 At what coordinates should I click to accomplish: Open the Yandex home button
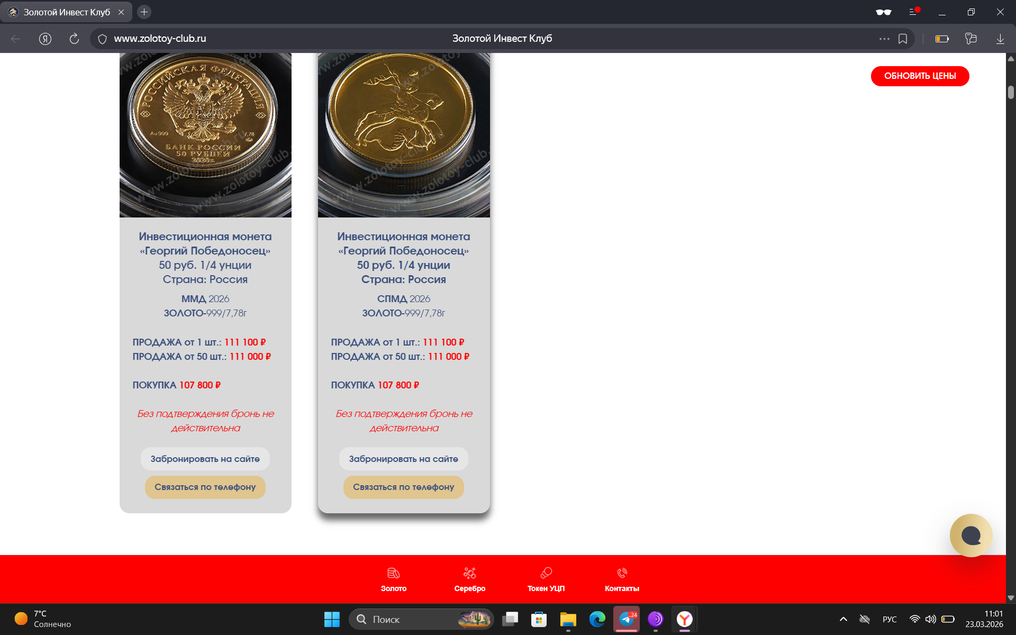point(45,39)
